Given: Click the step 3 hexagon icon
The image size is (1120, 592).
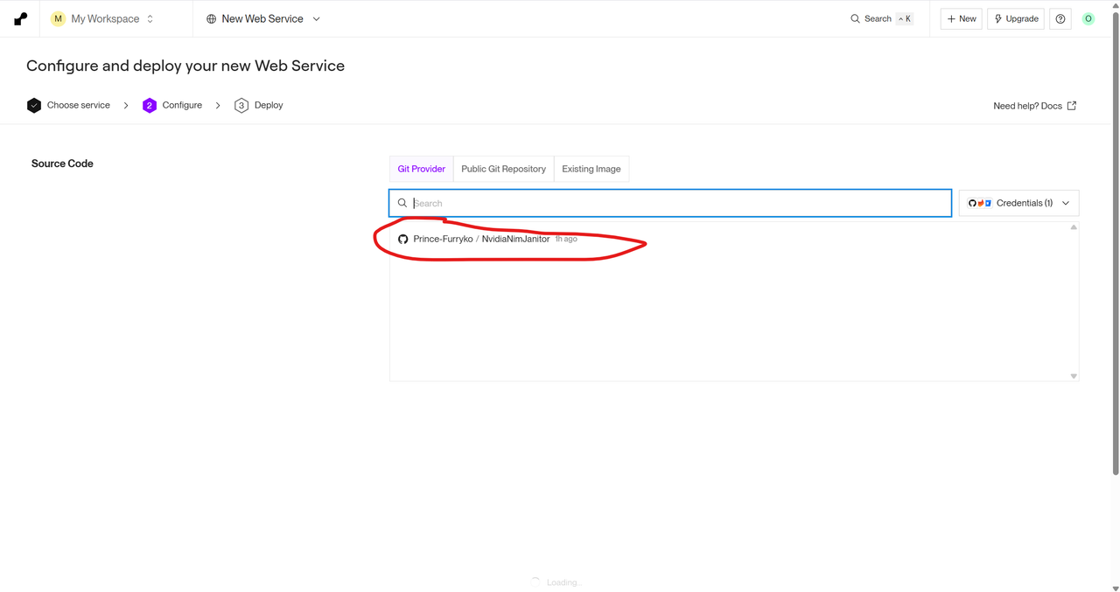Looking at the screenshot, I should pyautogui.click(x=241, y=105).
